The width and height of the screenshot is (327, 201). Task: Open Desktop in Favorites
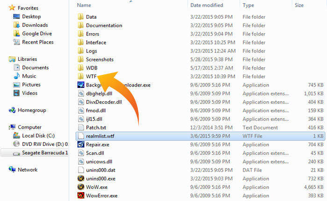31,16
